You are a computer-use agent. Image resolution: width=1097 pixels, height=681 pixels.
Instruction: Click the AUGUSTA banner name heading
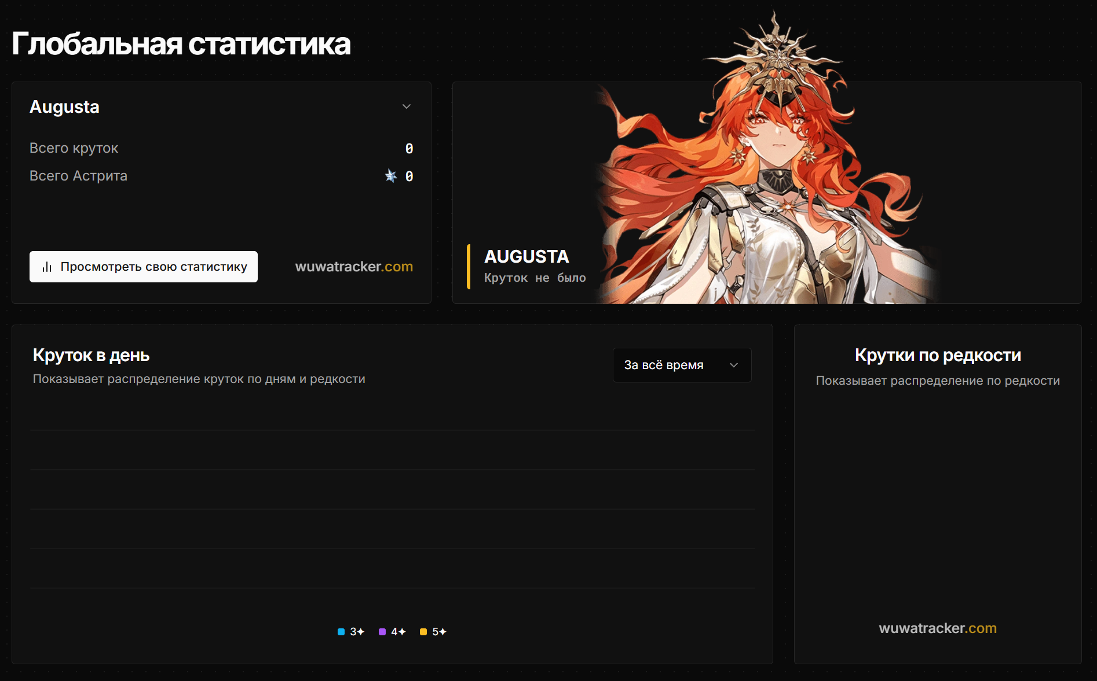coord(526,256)
